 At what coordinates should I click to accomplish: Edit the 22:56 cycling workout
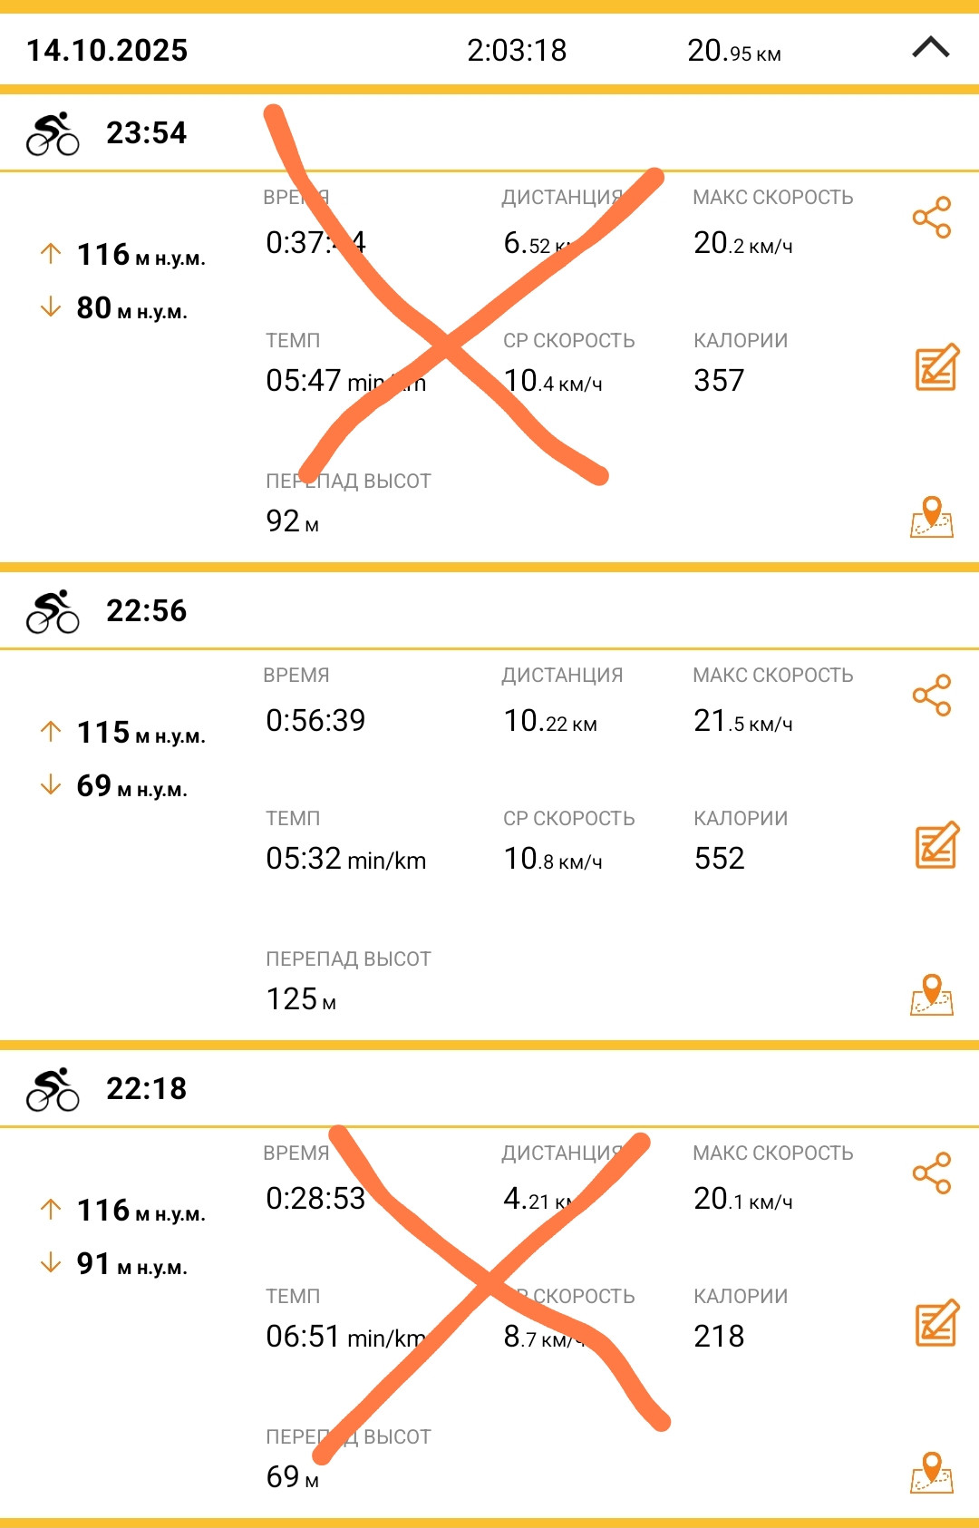936,845
